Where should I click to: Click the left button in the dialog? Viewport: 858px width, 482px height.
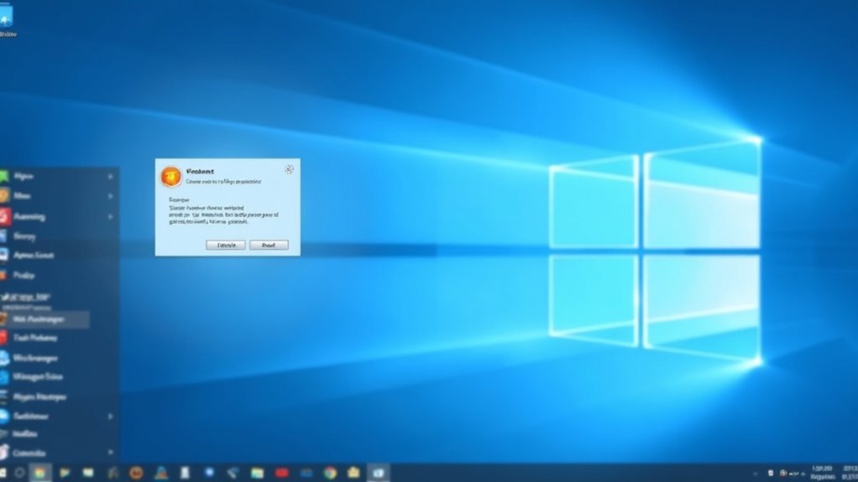coord(225,245)
